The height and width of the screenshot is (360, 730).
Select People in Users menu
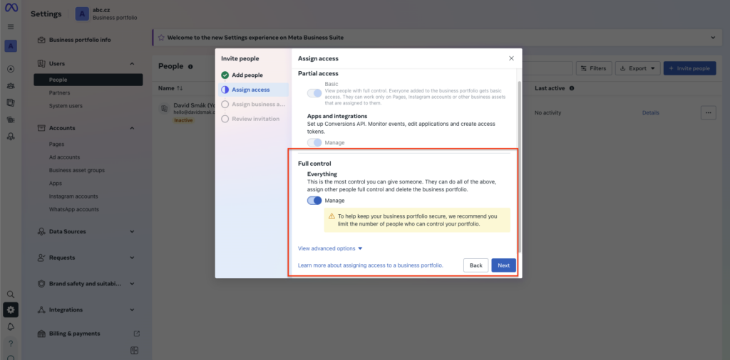tap(88, 80)
